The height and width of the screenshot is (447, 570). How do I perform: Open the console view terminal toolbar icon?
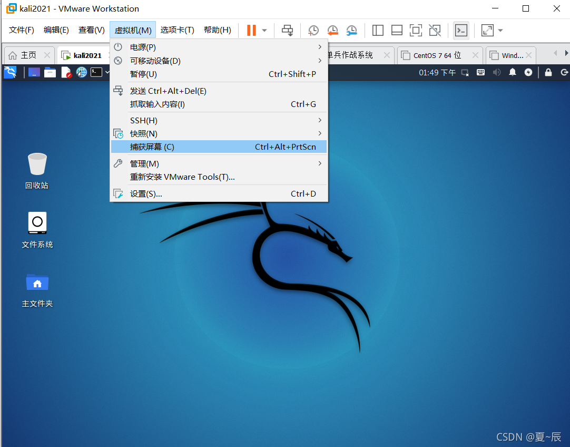pyautogui.click(x=461, y=30)
